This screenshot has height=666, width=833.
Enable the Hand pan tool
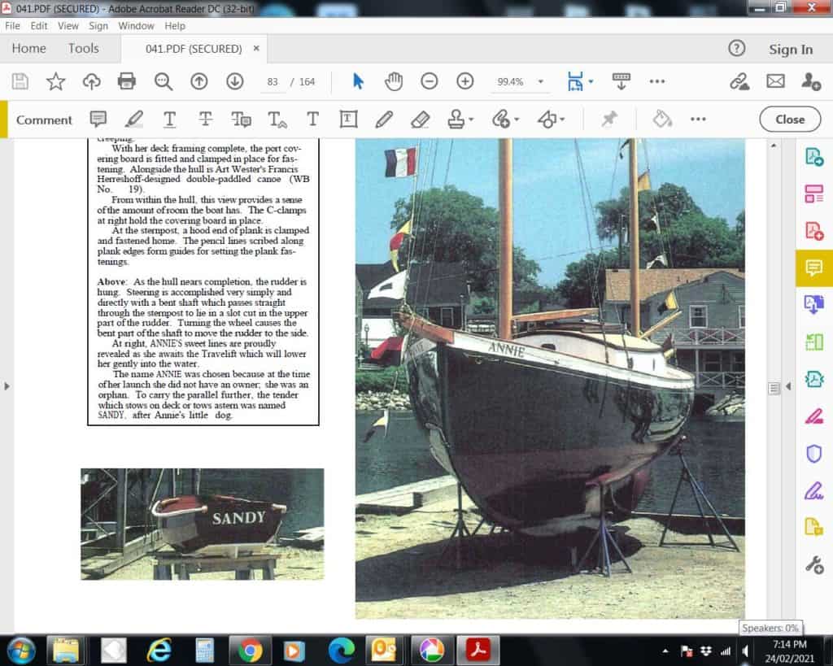click(x=394, y=81)
